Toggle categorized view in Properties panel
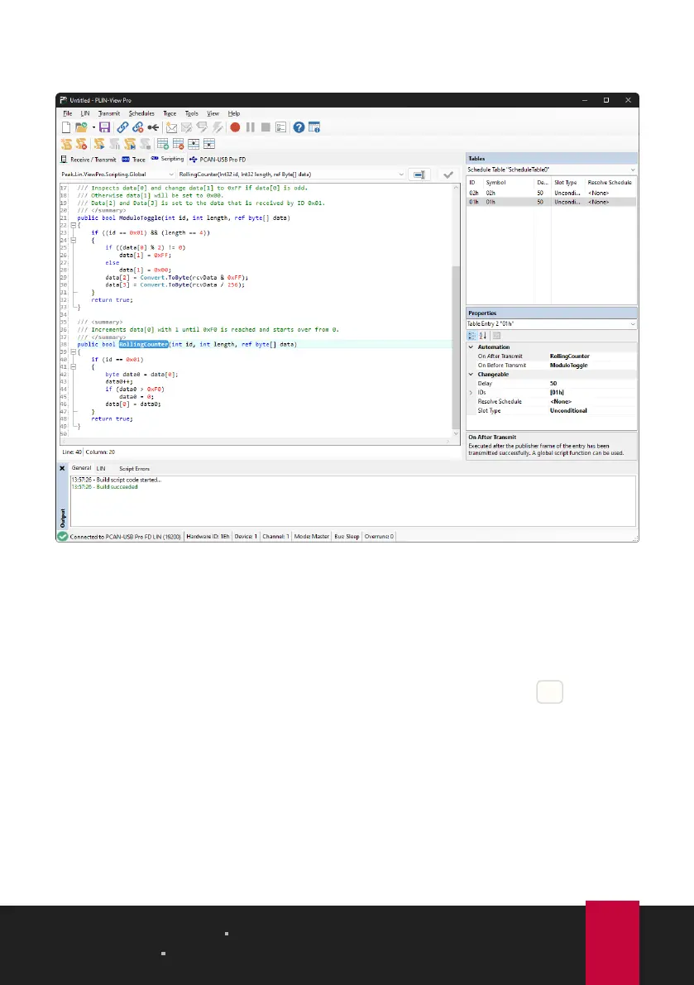 coord(472,335)
